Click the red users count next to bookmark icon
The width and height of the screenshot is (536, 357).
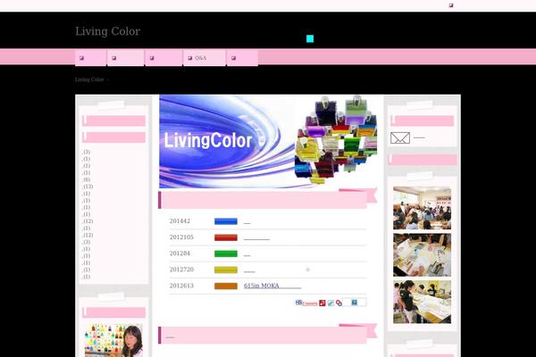[x=310, y=303]
